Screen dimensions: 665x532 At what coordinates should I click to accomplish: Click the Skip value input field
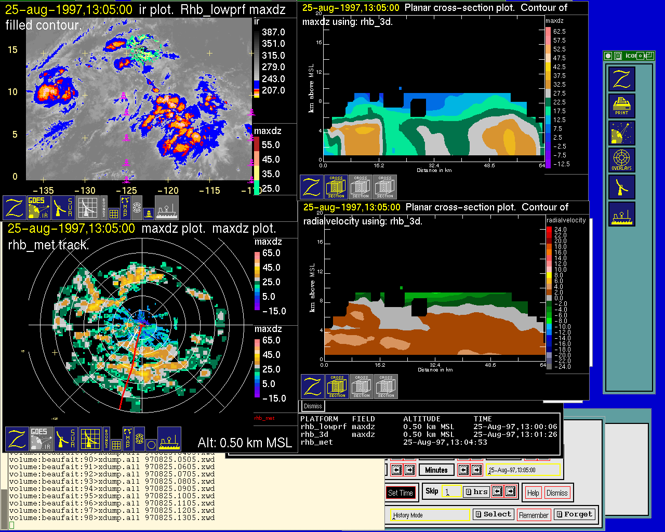[451, 491]
